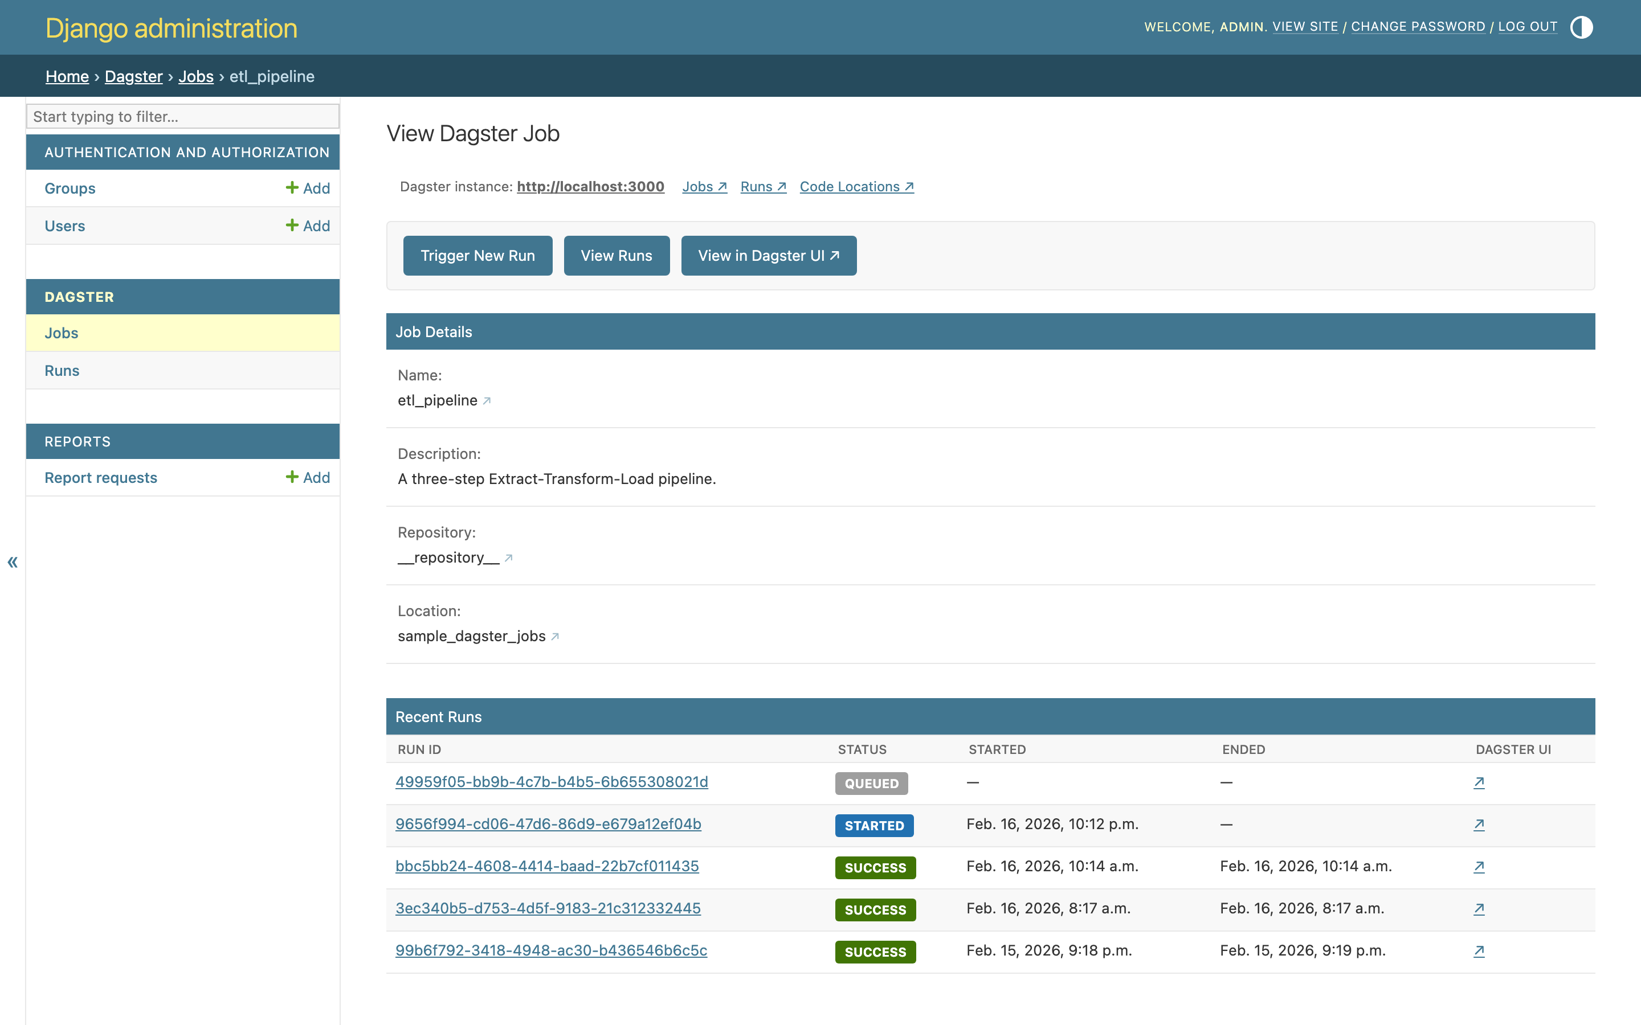
Task: Click the STATUS column header
Action: coord(863,749)
